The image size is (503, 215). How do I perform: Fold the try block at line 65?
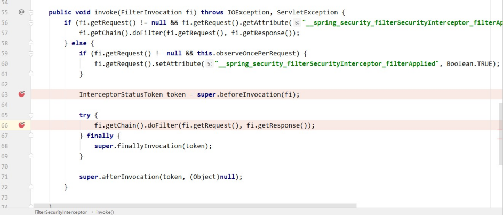click(31, 115)
